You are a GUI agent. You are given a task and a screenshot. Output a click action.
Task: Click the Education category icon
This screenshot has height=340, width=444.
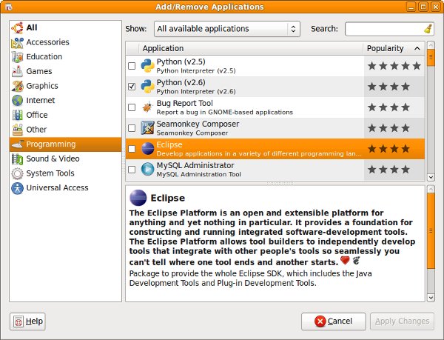[17, 56]
